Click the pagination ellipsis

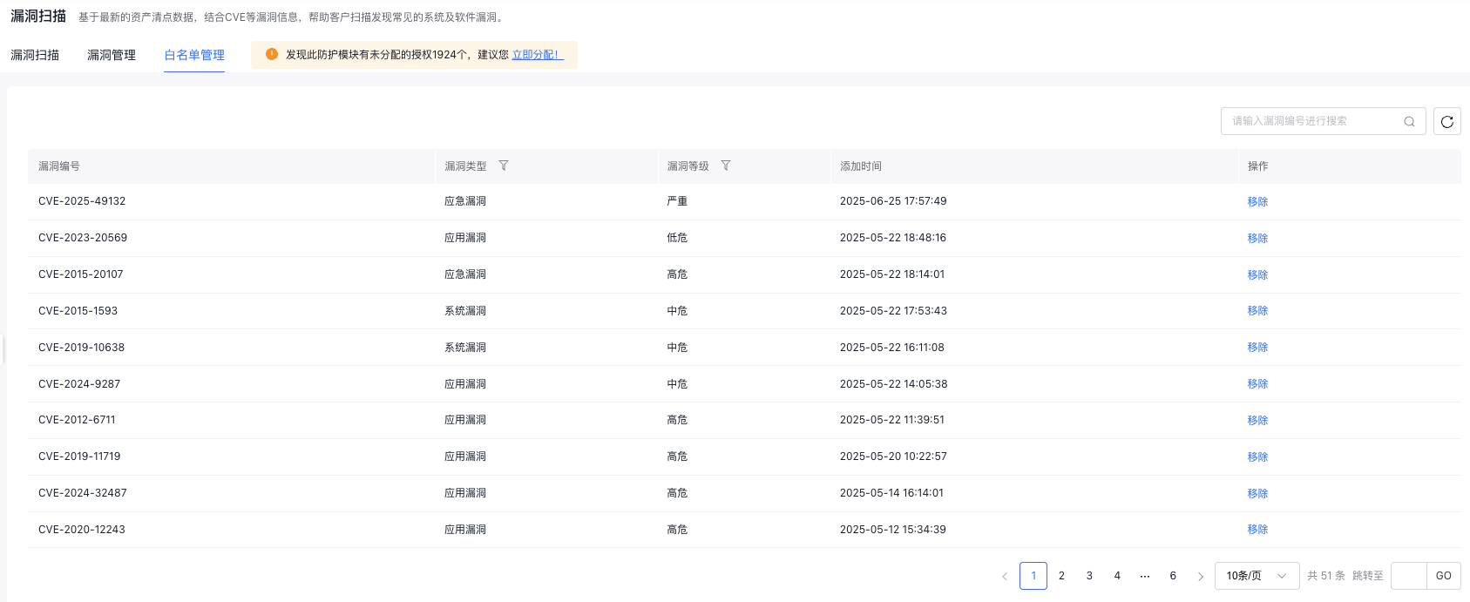[1145, 576]
